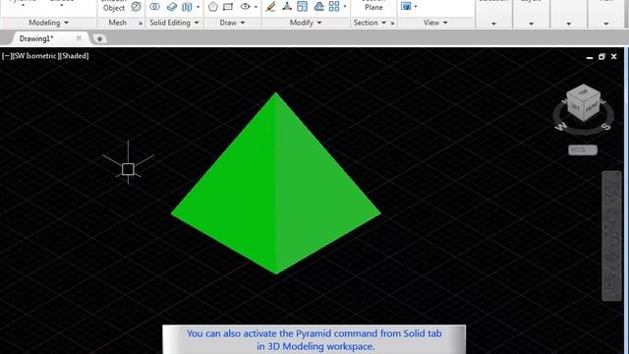Expand the Section panel title

[x=370, y=23]
